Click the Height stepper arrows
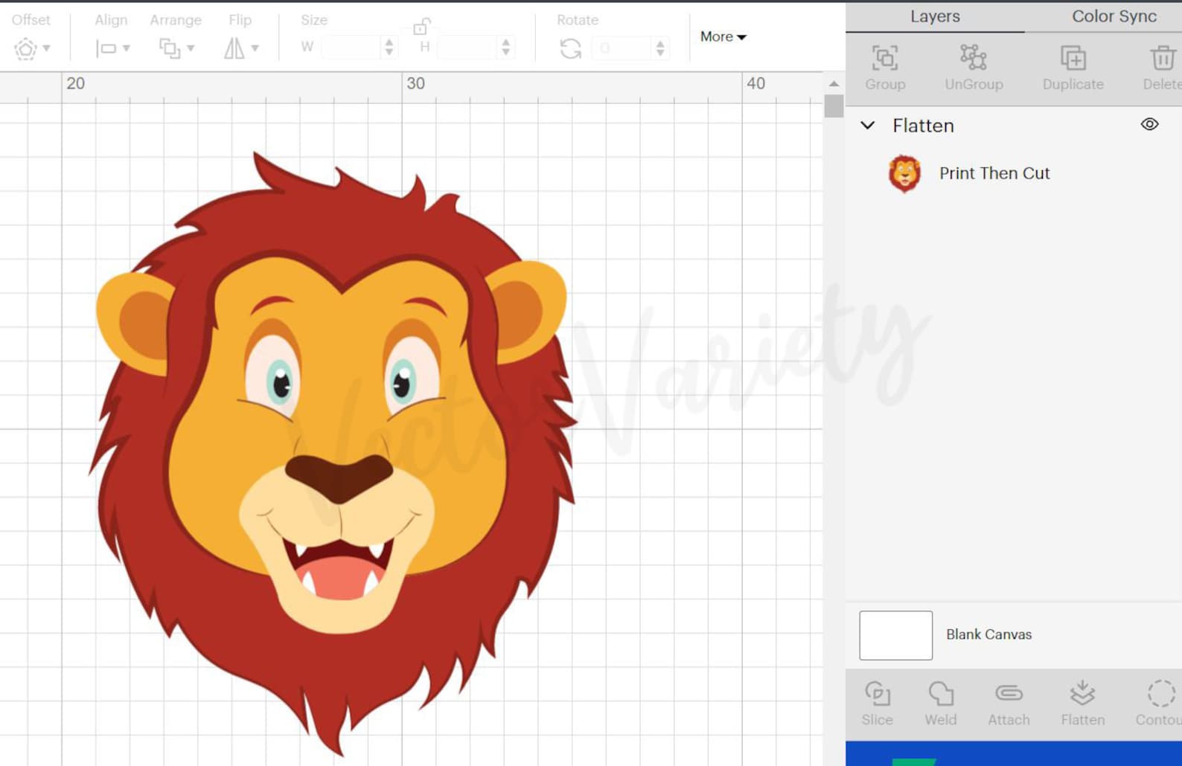 click(505, 48)
